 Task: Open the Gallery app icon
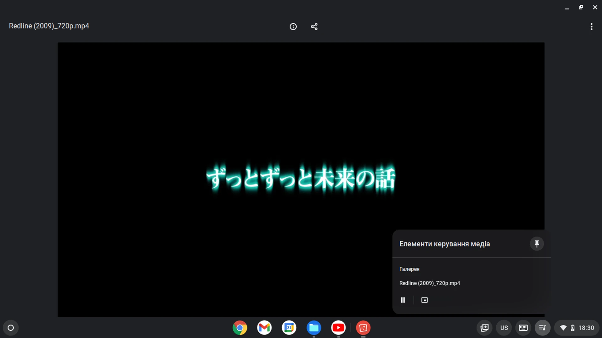point(363,328)
